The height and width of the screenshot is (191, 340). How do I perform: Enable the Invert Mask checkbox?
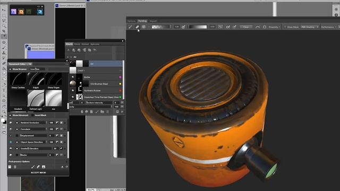coord(33,115)
